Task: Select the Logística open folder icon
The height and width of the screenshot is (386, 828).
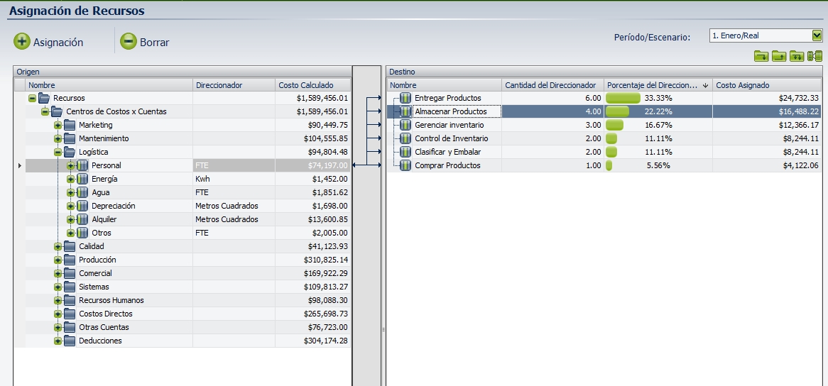Action: (x=70, y=152)
